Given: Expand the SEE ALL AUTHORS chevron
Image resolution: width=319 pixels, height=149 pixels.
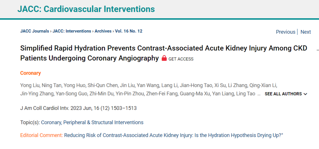Looking at the screenshot, I should click(x=305, y=94).
